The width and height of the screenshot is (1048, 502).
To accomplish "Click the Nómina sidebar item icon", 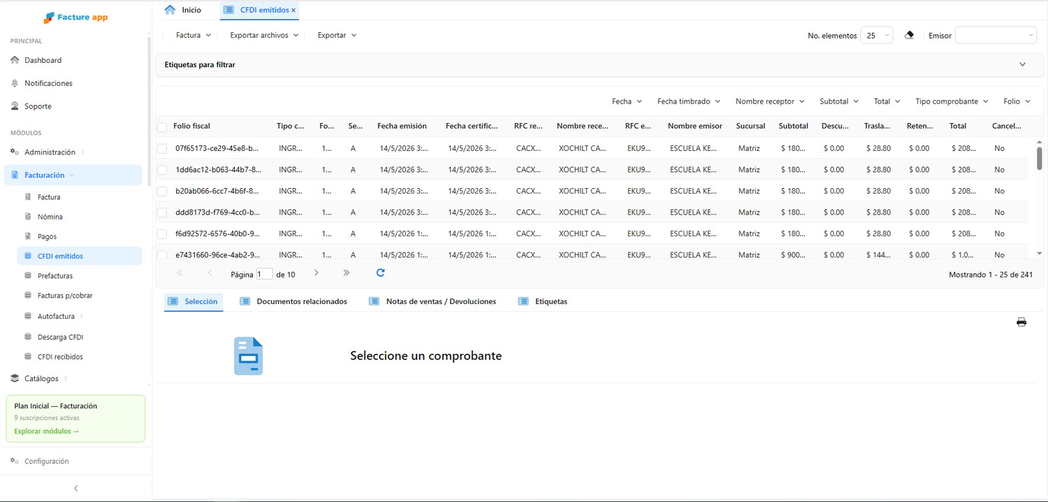I will 28,217.
